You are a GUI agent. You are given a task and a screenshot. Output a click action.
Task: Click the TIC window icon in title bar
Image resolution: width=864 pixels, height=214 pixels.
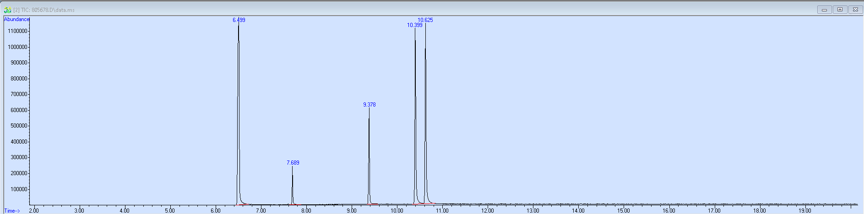(7, 10)
